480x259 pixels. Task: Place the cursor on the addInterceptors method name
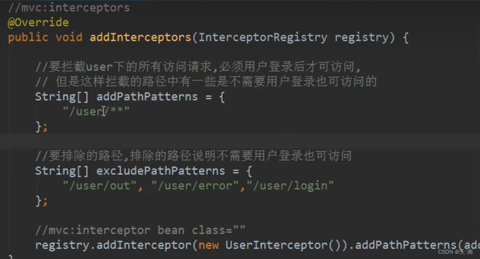[141, 37]
